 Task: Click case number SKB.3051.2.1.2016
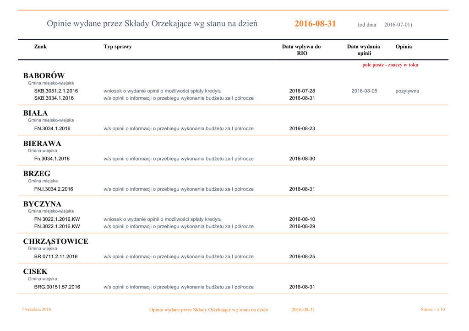[56, 91]
